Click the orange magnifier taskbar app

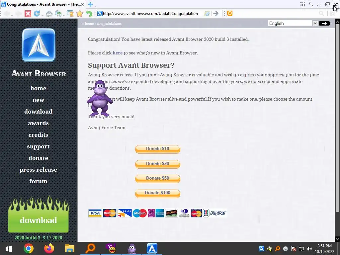pos(90,248)
